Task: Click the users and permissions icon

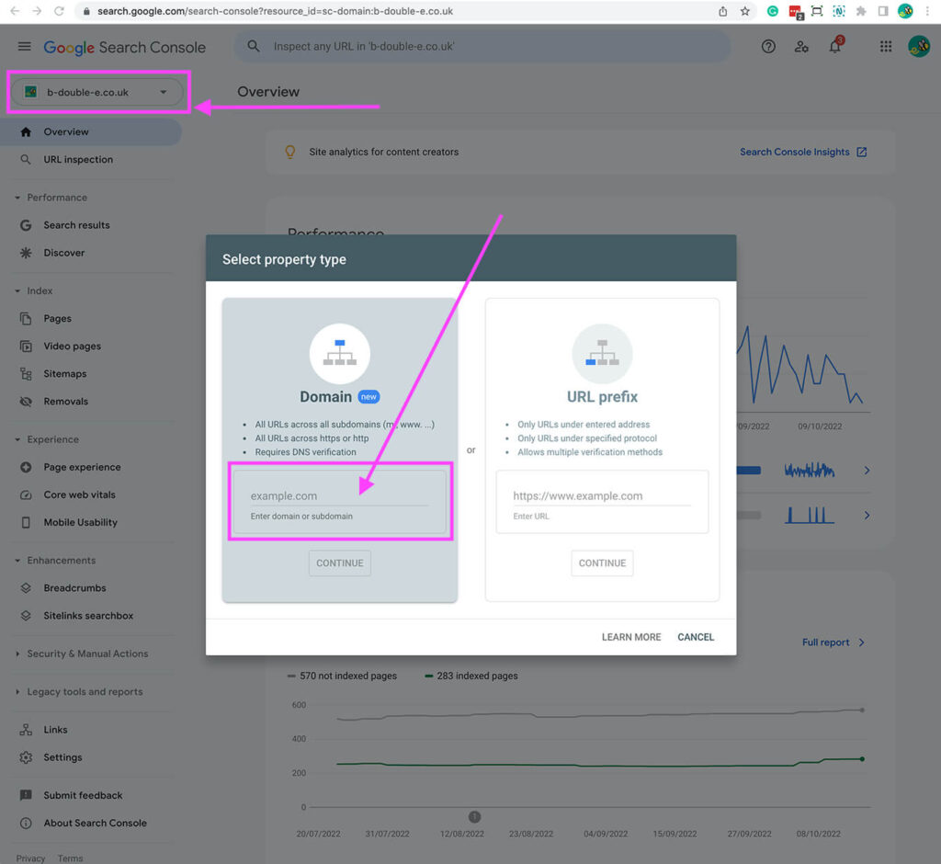Action: [x=801, y=47]
